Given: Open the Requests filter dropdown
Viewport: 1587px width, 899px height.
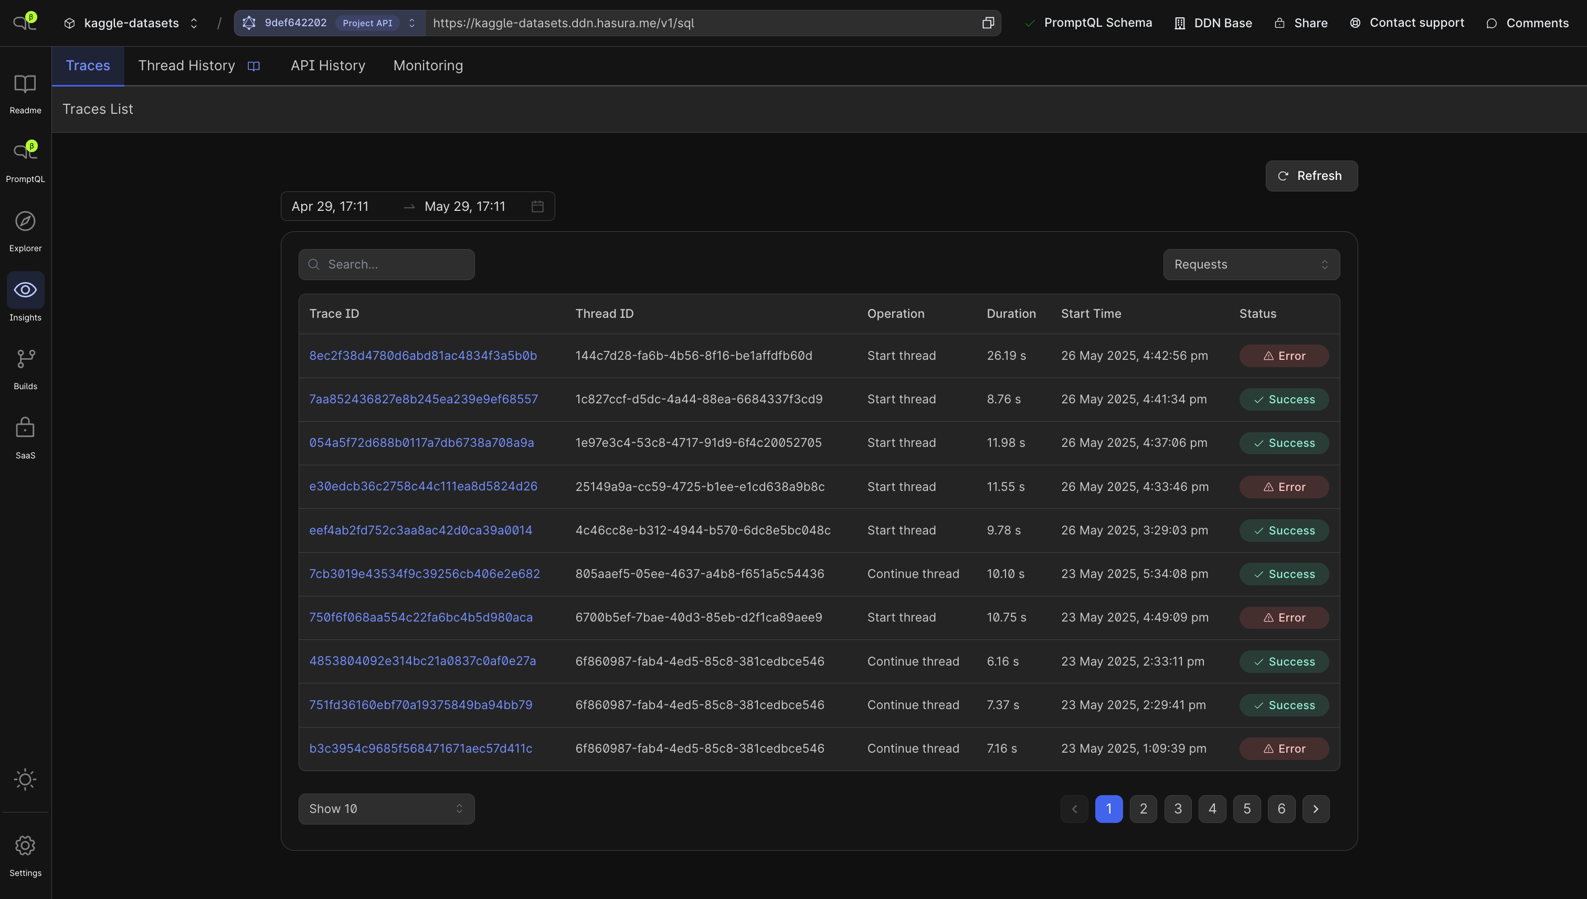Looking at the screenshot, I should click(1251, 264).
